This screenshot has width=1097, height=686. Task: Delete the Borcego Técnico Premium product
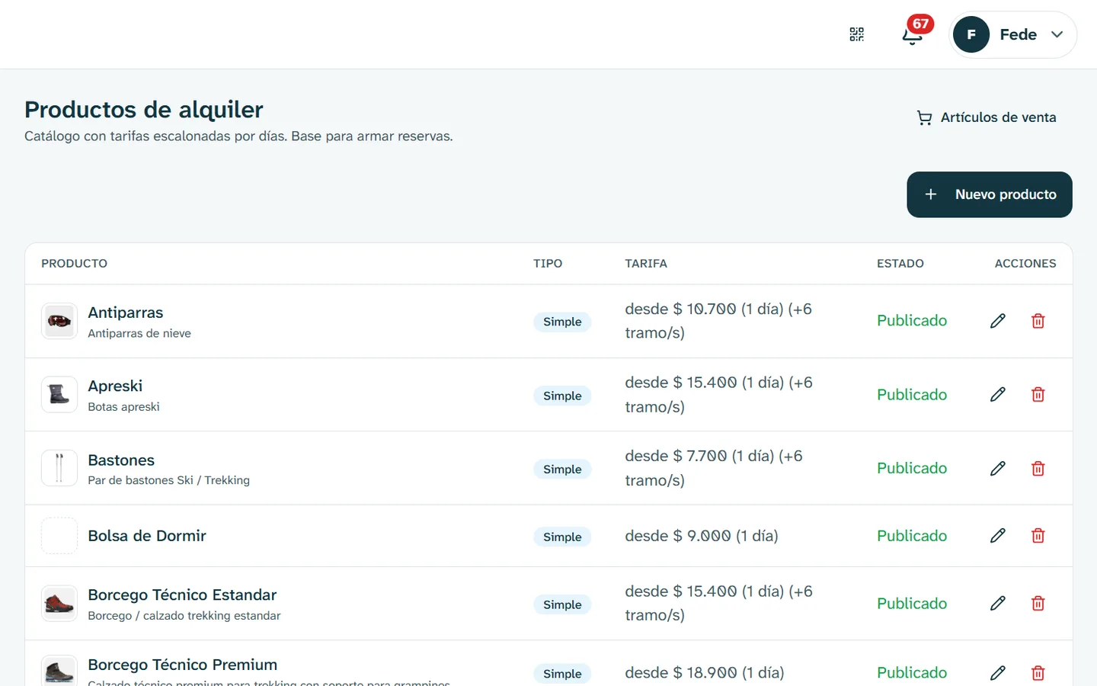pyautogui.click(x=1038, y=673)
